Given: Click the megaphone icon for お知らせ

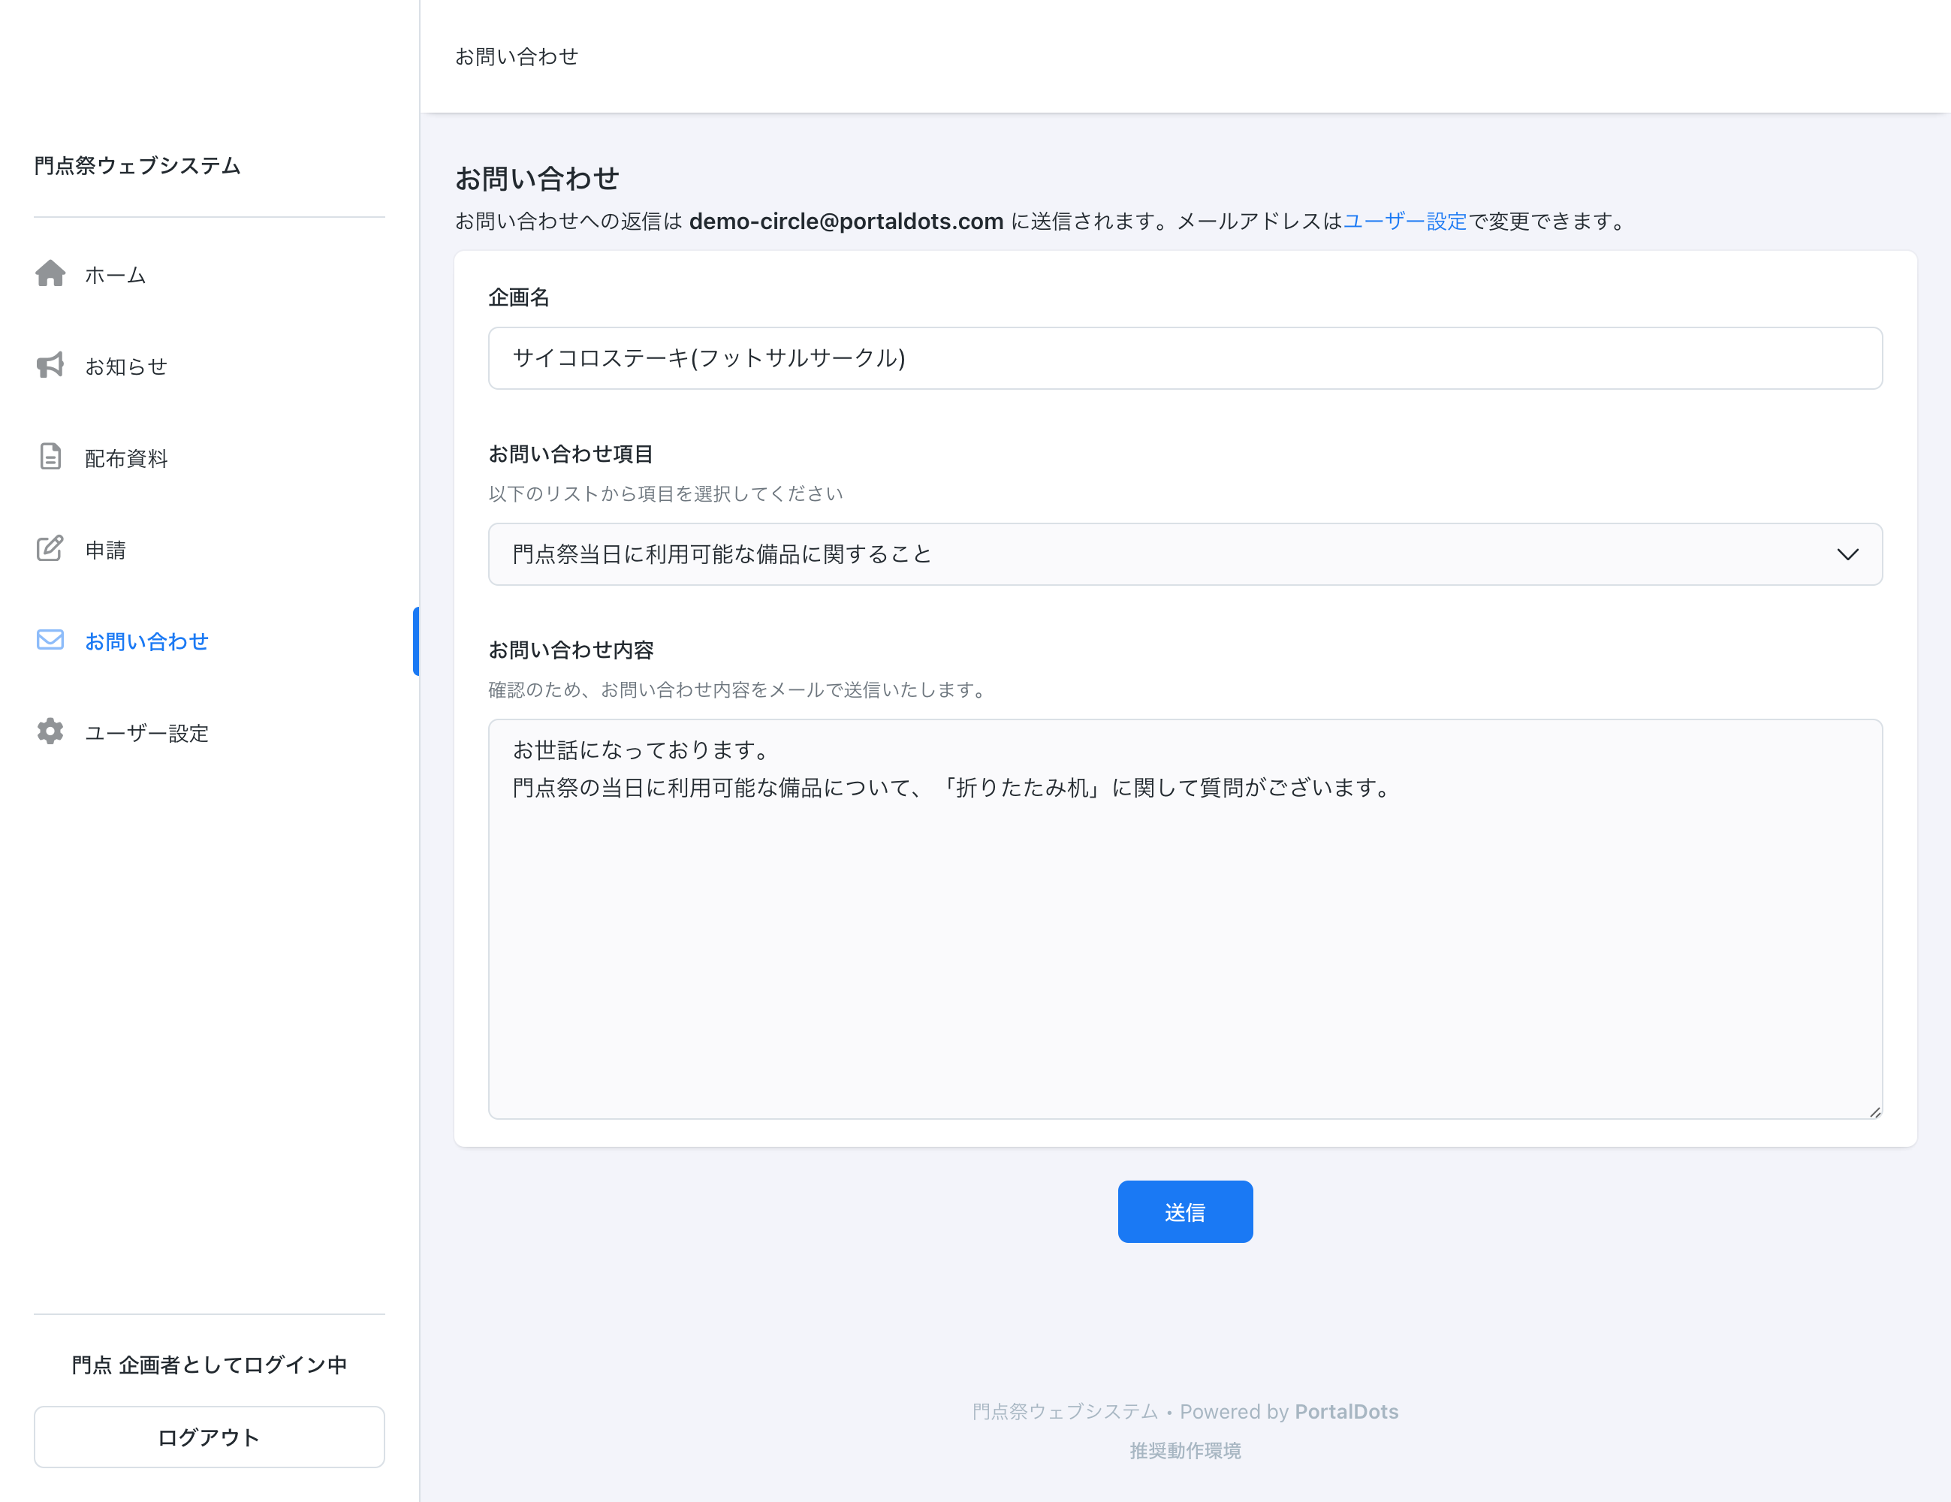Looking at the screenshot, I should (50, 366).
